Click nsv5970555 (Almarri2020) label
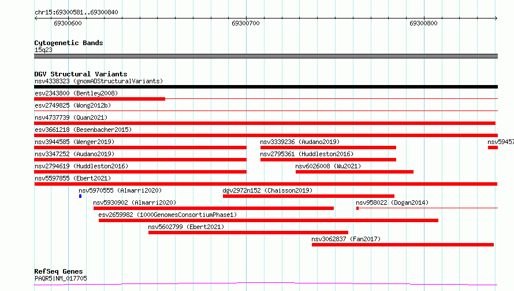The width and height of the screenshot is (514, 291). 120,190
